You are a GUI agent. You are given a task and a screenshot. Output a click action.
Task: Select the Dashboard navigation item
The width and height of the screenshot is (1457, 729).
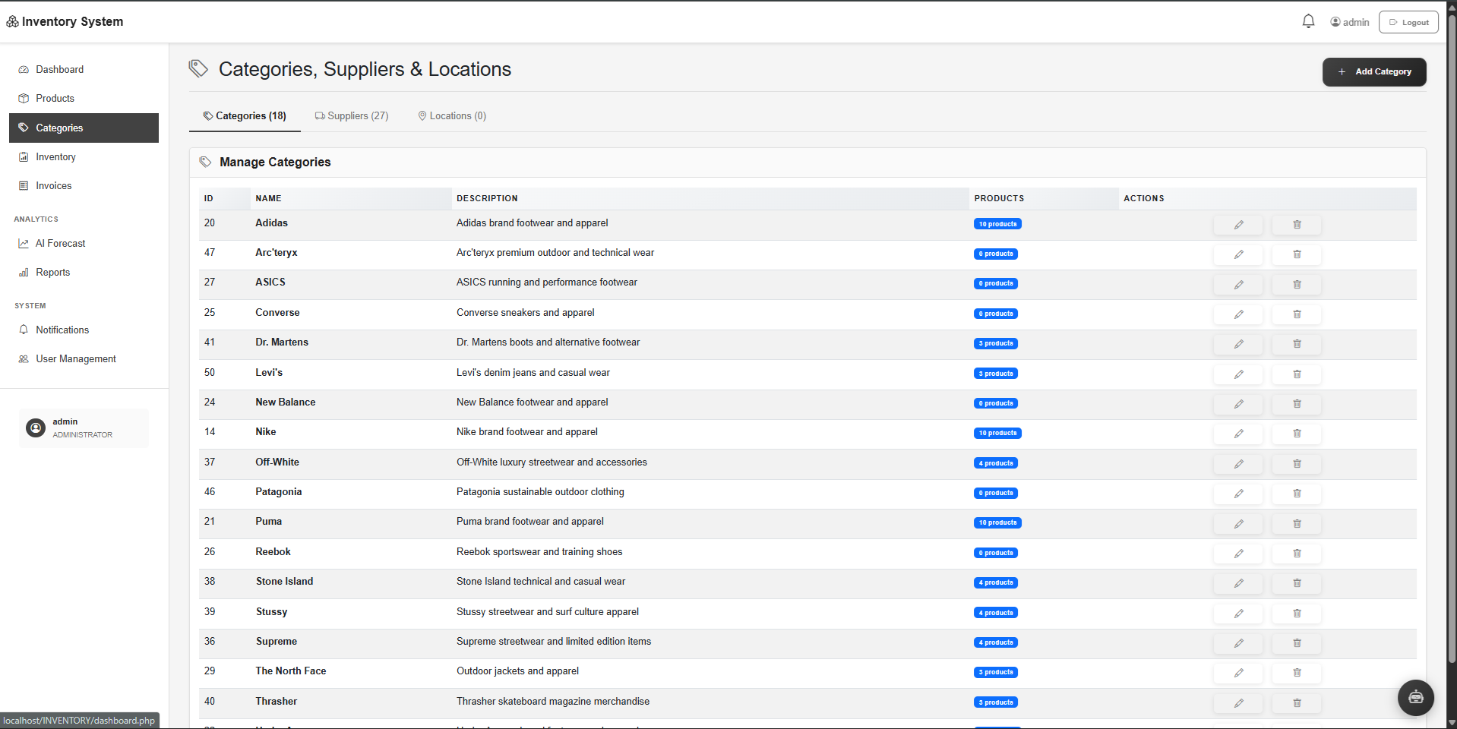coord(59,69)
